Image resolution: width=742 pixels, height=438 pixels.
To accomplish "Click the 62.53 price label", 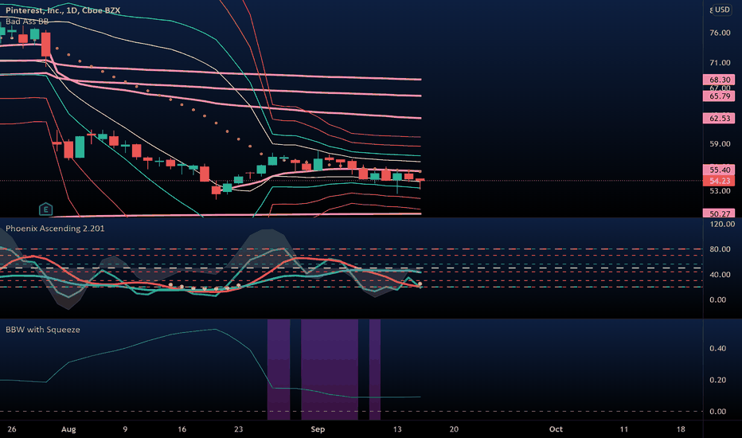I will tap(719, 119).
